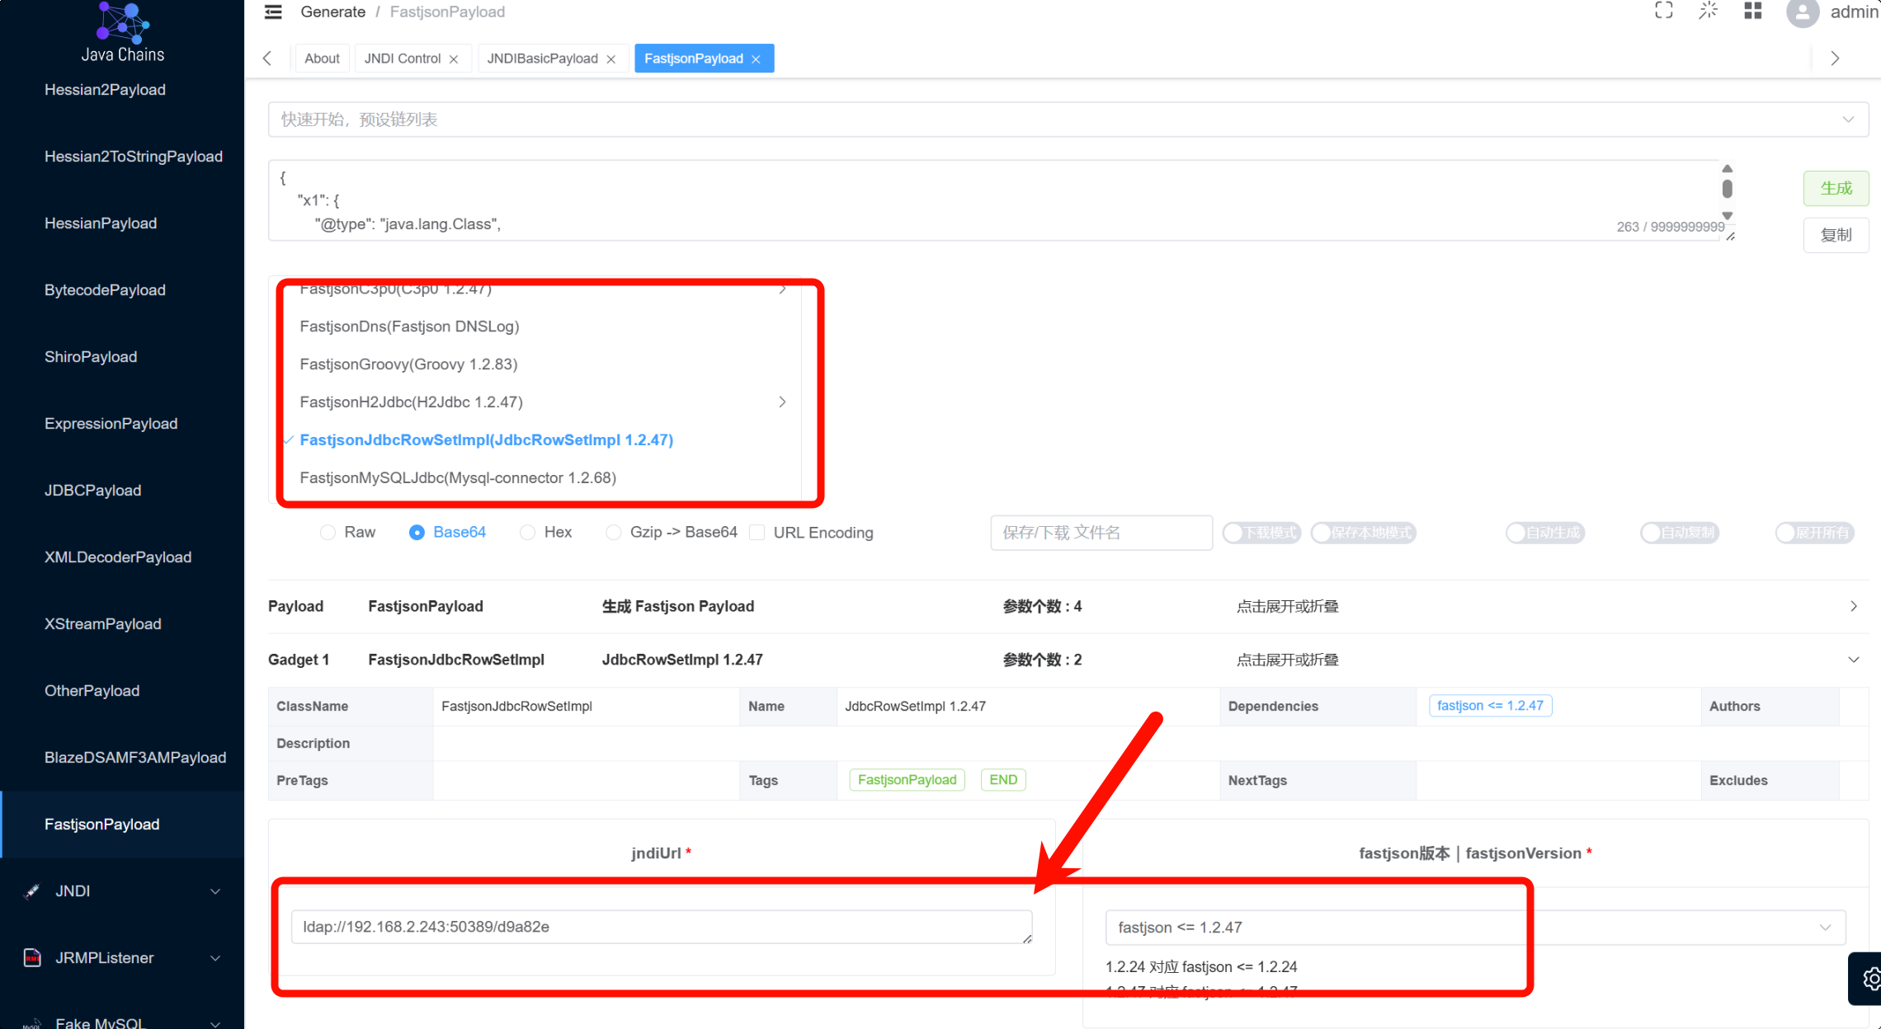Close the JNDI Control tab
The height and width of the screenshot is (1029, 1881).
454,59
